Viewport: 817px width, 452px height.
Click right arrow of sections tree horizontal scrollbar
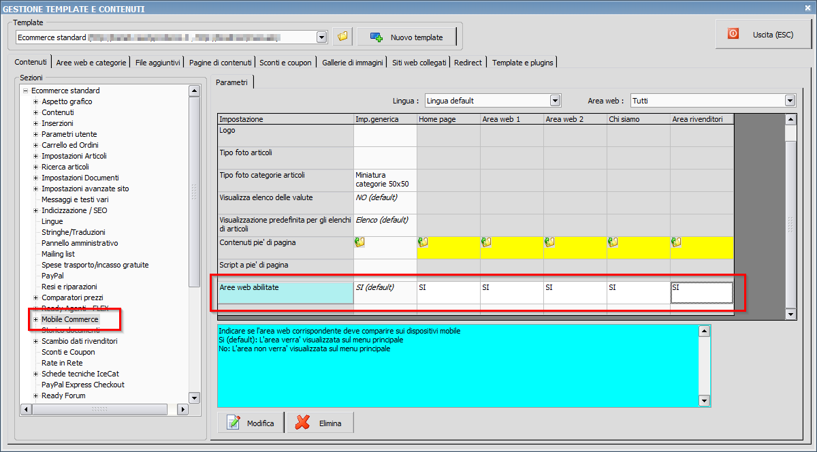(x=182, y=409)
